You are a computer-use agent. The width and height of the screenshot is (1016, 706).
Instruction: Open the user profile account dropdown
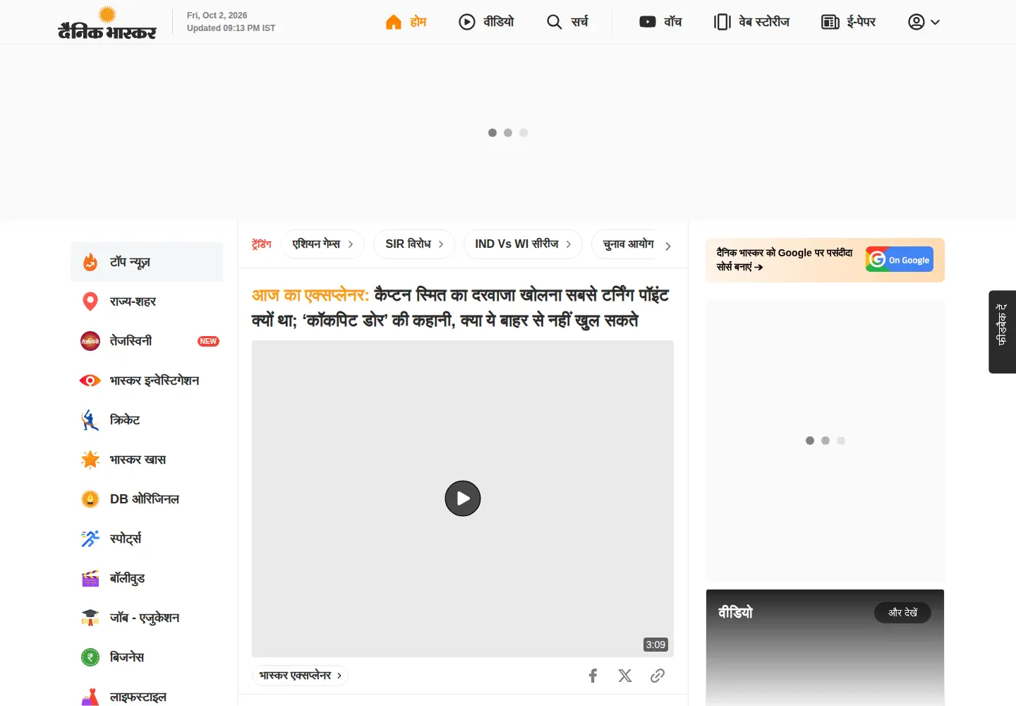click(x=924, y=22)
